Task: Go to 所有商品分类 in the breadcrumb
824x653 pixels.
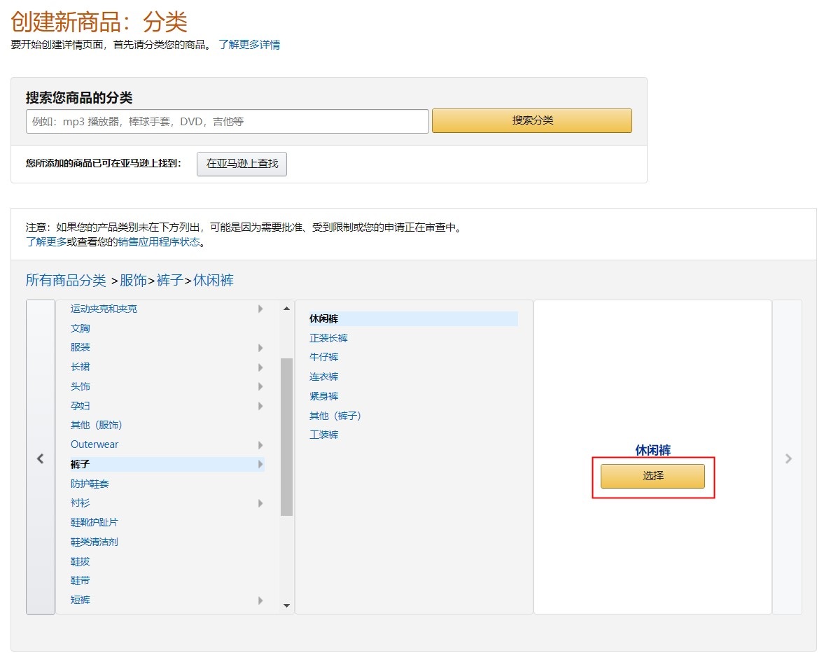Action: pyautogui.click(x=66, y=281)
